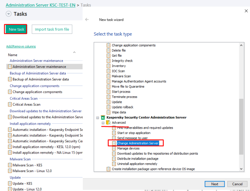Select the Administration Server maintenance task row
The width and height of the screenshot is (250, 191).
click(45, 67)
